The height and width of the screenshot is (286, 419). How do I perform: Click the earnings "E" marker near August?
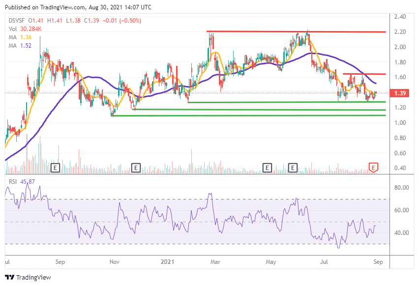coord(55,168)
